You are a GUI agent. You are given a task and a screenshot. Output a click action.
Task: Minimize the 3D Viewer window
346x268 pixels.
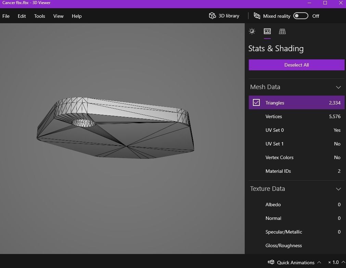coord(309,3)
